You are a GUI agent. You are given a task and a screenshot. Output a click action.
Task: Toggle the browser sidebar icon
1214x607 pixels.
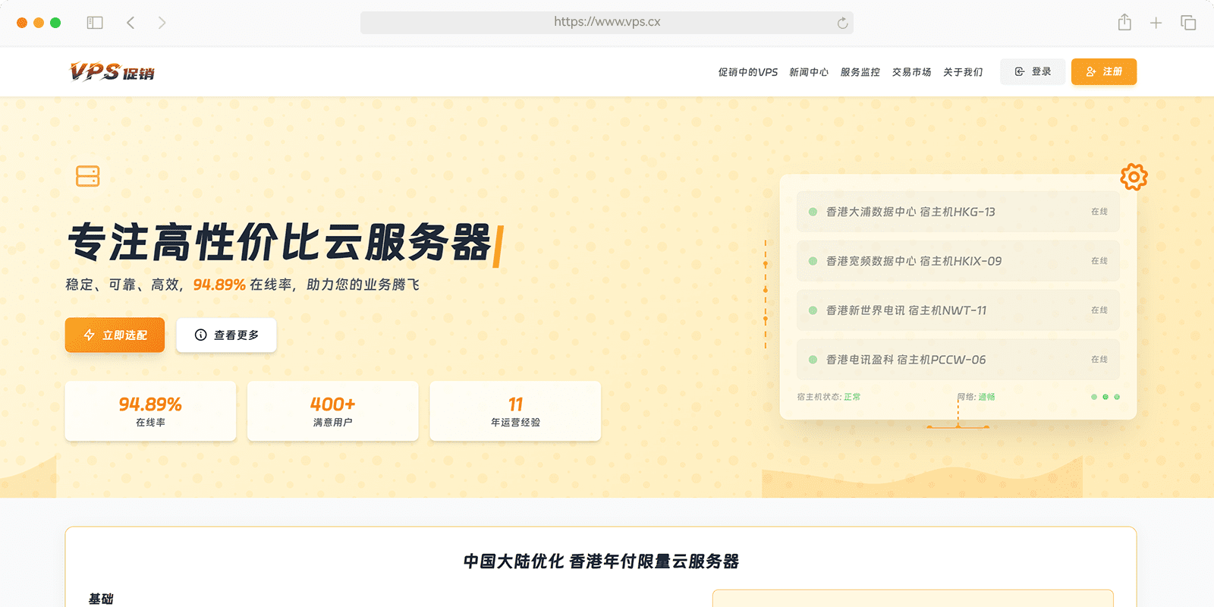95,23
